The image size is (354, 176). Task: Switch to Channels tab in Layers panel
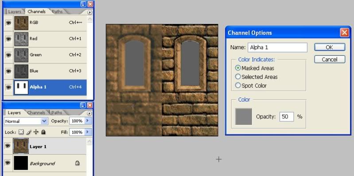(36, 113)
